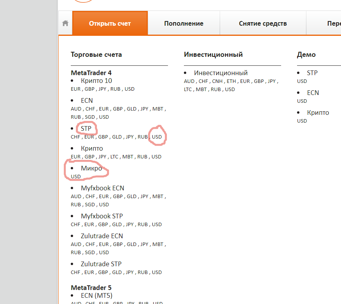Click the bold Инвестиционный column heading
Screen dimensions: 341x304
213,54
